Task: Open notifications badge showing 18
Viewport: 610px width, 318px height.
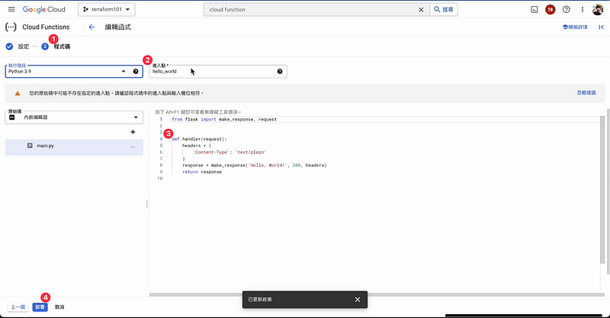Action: pyautogui.click(x=550, y=10)
